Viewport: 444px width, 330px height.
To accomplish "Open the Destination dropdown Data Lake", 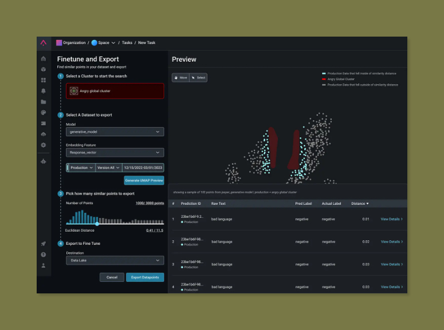I will (115, 260).
